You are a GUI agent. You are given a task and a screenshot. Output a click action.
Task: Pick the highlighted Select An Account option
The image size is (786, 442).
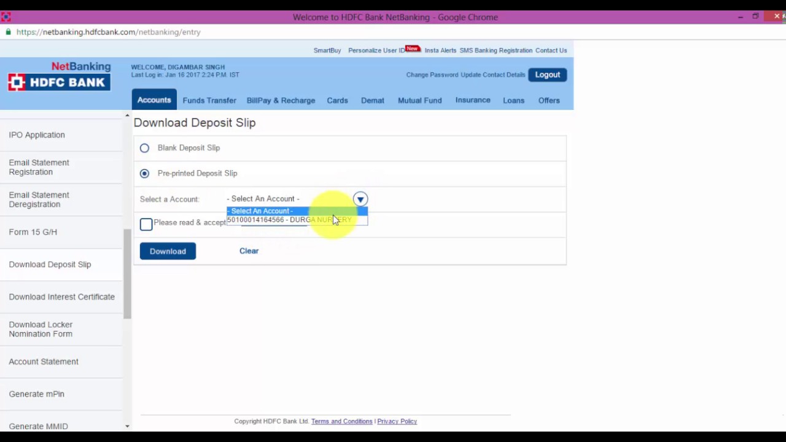click(297, 211)
